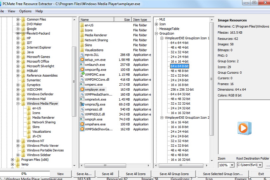Click the Windows Media Player folder icon in tree

(23, 103)
